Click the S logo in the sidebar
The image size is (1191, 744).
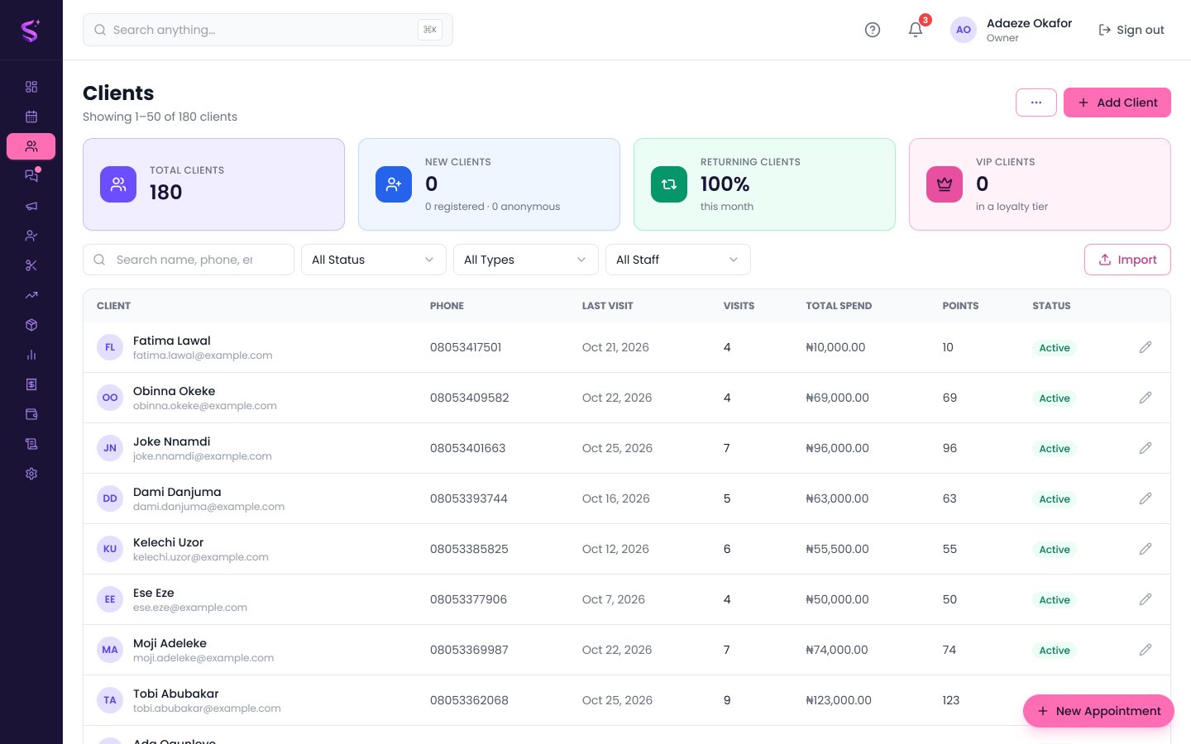coord(31,31)
